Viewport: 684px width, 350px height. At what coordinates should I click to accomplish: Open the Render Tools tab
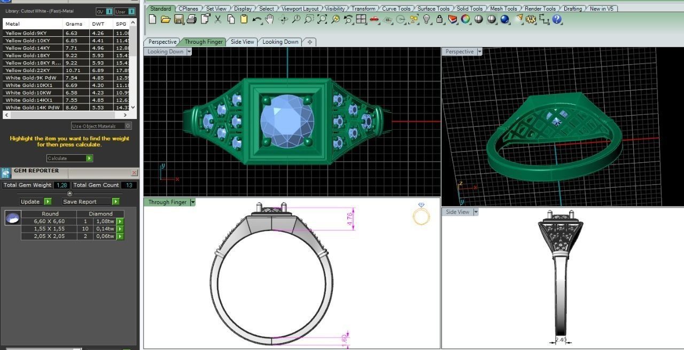click(540, 9)
